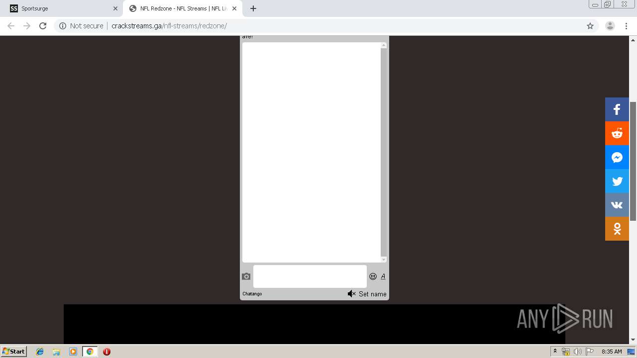Reload the current page
Screen dimensions: 637x358
pos(43,26)
